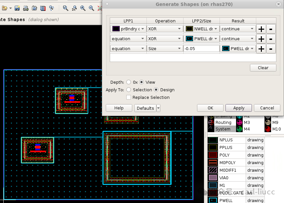Click the -0.05 size input field
This screenshot has width=284, height=203.
201,48
